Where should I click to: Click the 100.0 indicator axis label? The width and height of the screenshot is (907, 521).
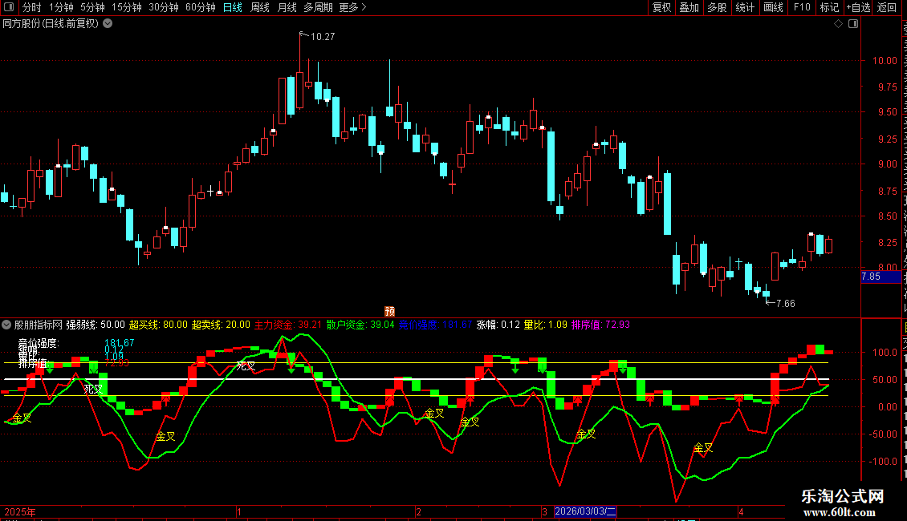click(885, 353)
